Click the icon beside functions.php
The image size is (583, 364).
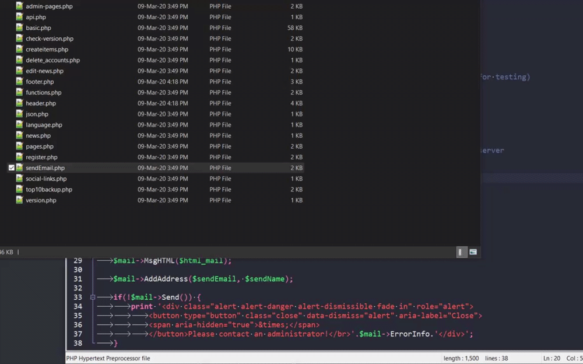[x=19, y=92]
